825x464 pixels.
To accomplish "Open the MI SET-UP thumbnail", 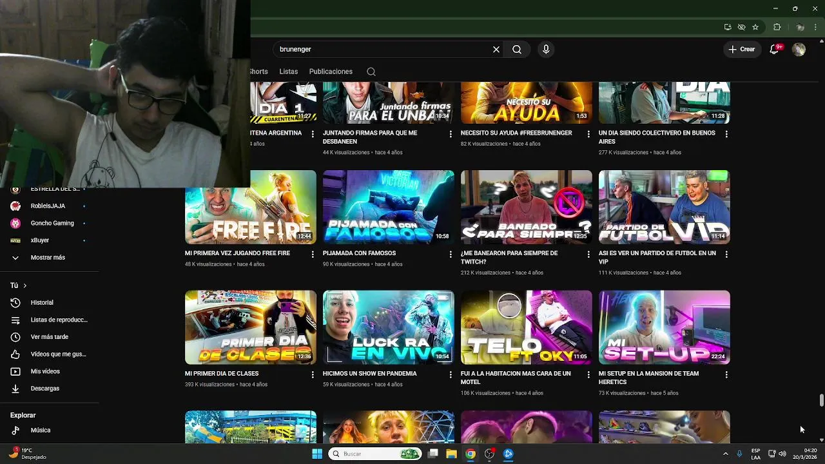I will click(x=665, y=327).
